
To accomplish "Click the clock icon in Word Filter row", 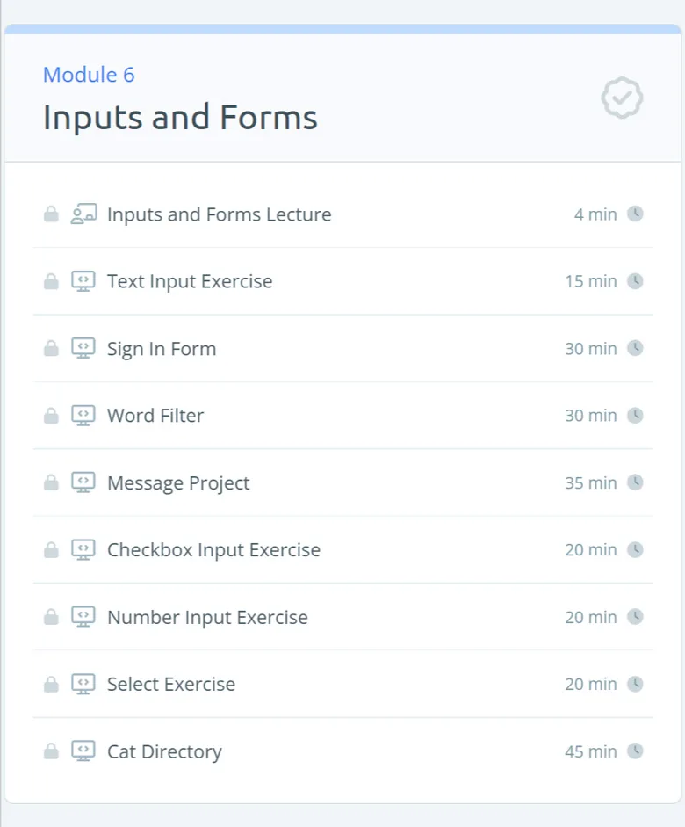I will (x=635, y=416).
